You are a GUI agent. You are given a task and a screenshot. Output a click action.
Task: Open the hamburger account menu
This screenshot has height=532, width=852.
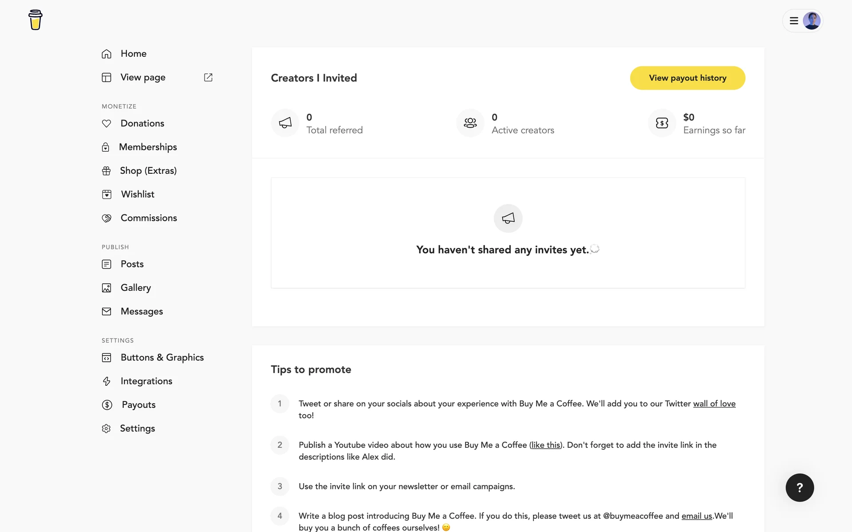794,21
